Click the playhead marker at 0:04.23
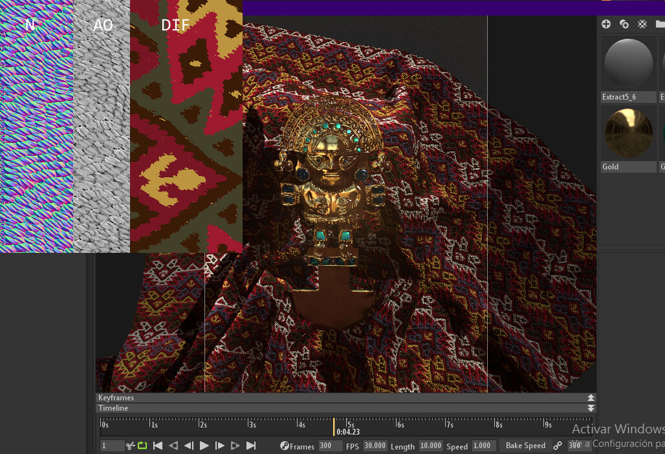 coord(334,426)
